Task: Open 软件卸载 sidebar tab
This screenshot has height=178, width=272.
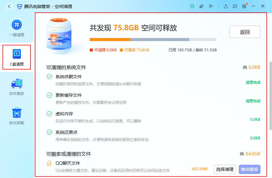Action: [x=17, y=116]
